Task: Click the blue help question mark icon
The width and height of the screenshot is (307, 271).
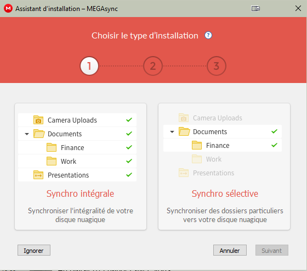Action: point(208,35)
